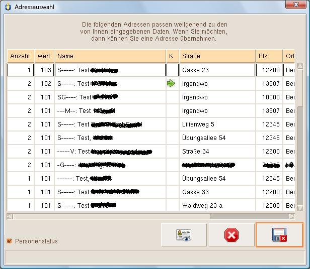Viewport: 310px width, 269px height.
Task: Click horizontal scrollbar left arrow
Action: click(10, 216)
